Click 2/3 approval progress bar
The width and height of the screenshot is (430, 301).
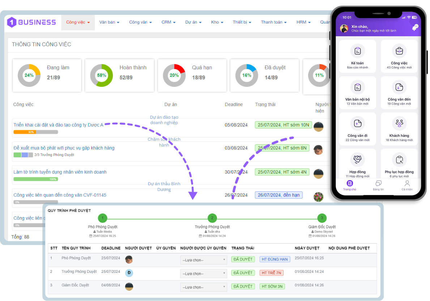(23, 155)
